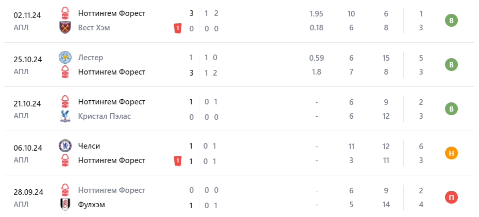Click the red loss badge for 28.09.24
This screenshot has width=479, height=217.
coord(451,197)
